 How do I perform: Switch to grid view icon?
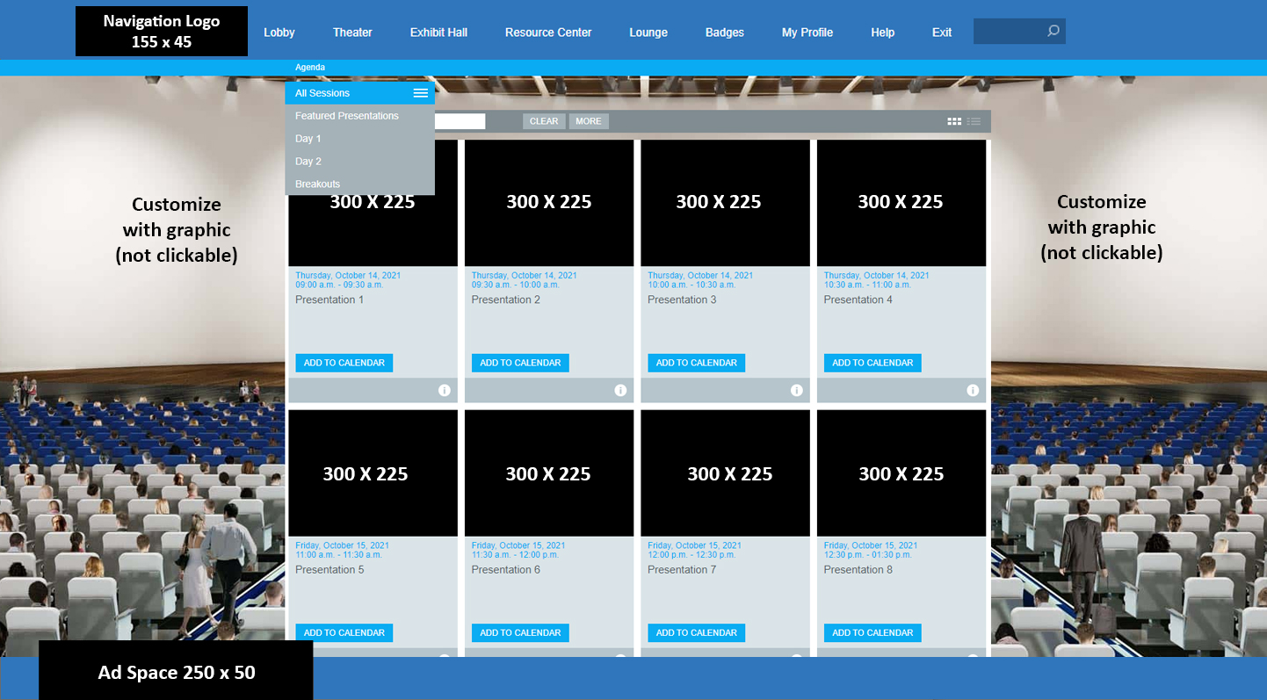point(954,121)
